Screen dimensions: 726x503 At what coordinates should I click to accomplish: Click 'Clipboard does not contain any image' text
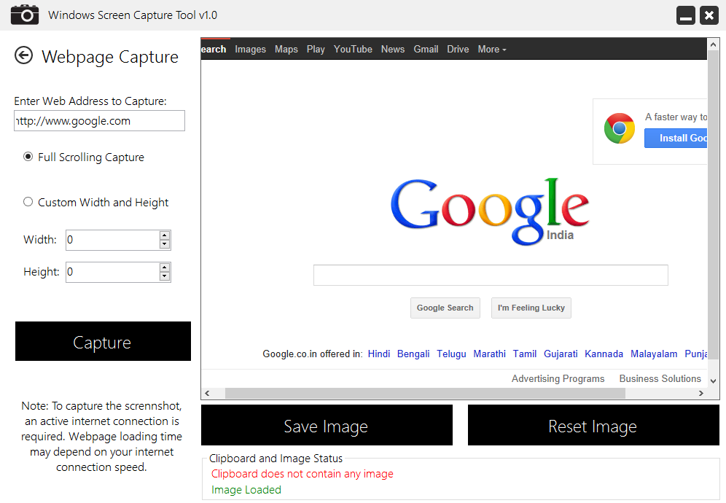pyautogui.click(x=302, y=474)
